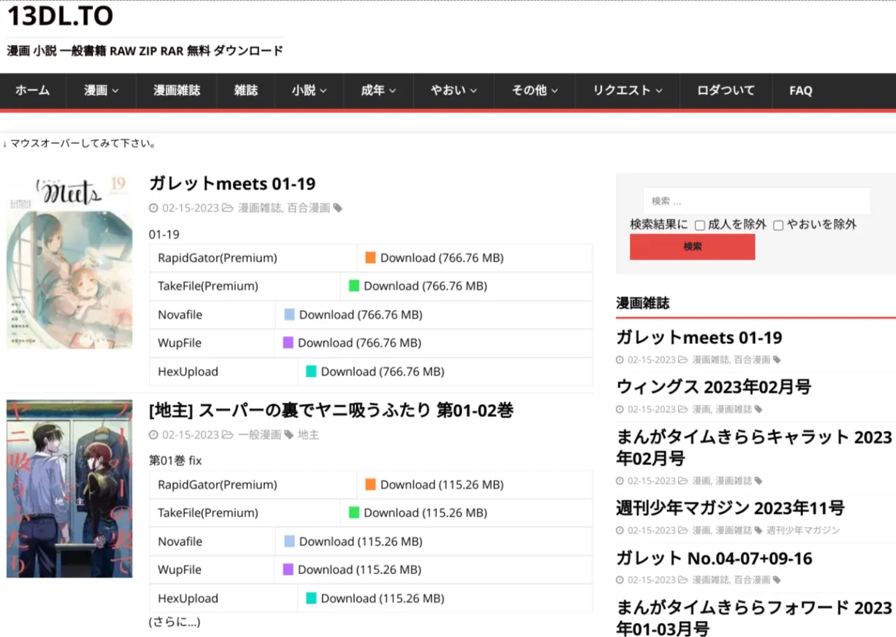Click the purple WupFile icon for ガレットmeets

(288, 343)
